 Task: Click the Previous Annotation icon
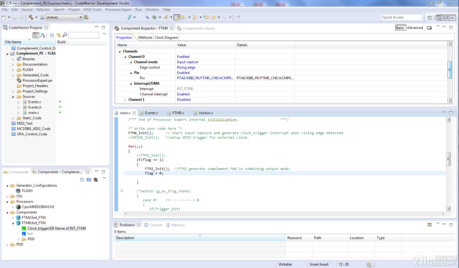195,17
